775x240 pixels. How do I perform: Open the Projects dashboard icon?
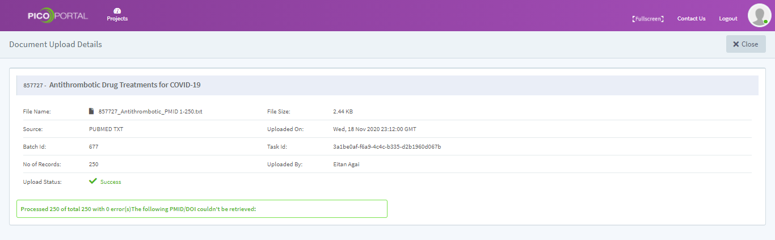[117, 11]
